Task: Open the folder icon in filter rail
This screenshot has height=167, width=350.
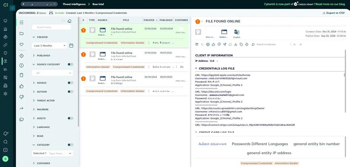Action: (x=21, y=33)
